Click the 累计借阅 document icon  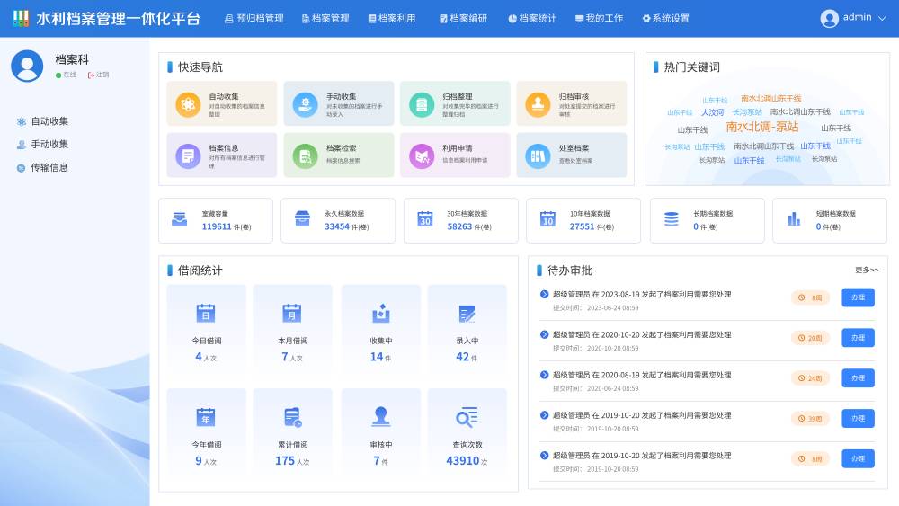[x=292, y=417]
